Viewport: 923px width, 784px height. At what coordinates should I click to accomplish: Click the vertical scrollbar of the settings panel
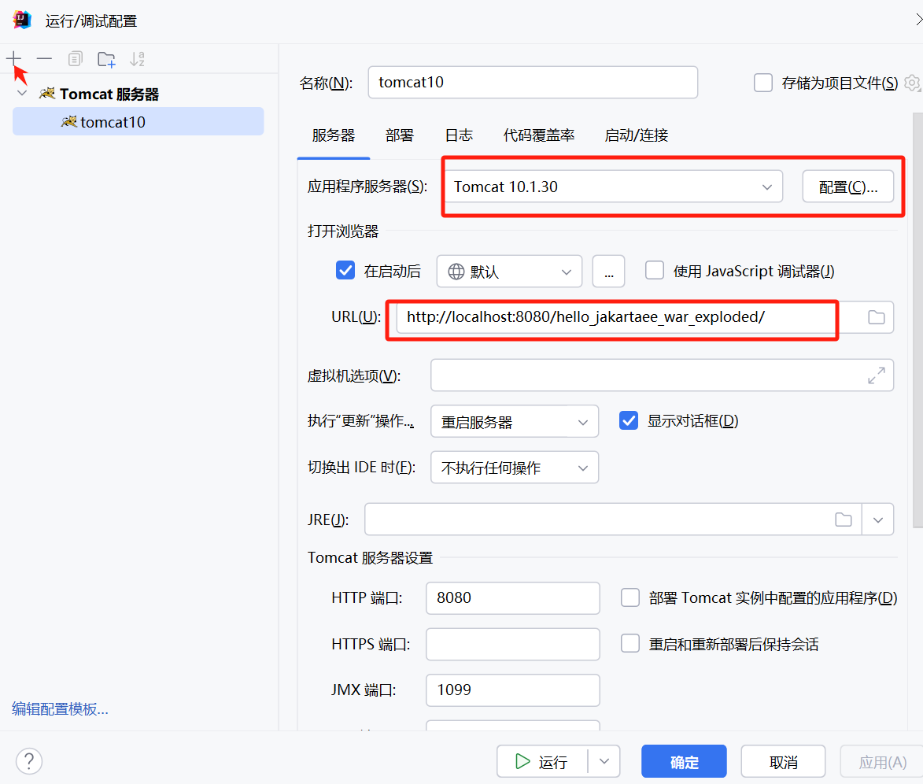pyautogui.click(x=917, y=320)
